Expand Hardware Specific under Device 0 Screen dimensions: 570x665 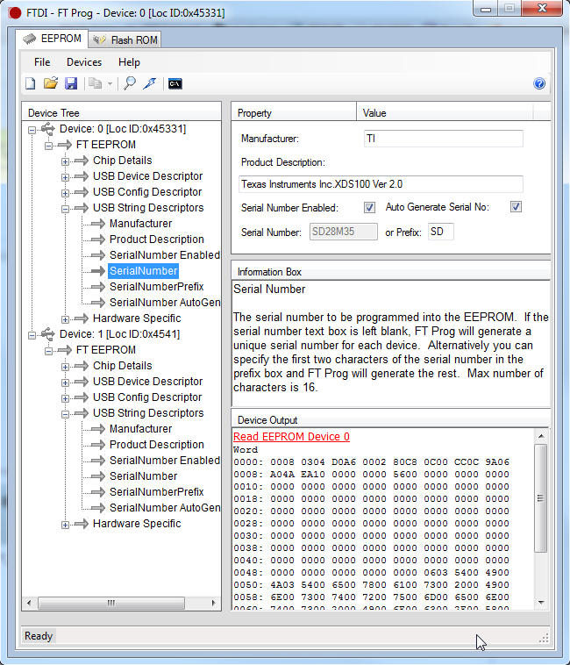pyautogui.click(x=65, y=319)
